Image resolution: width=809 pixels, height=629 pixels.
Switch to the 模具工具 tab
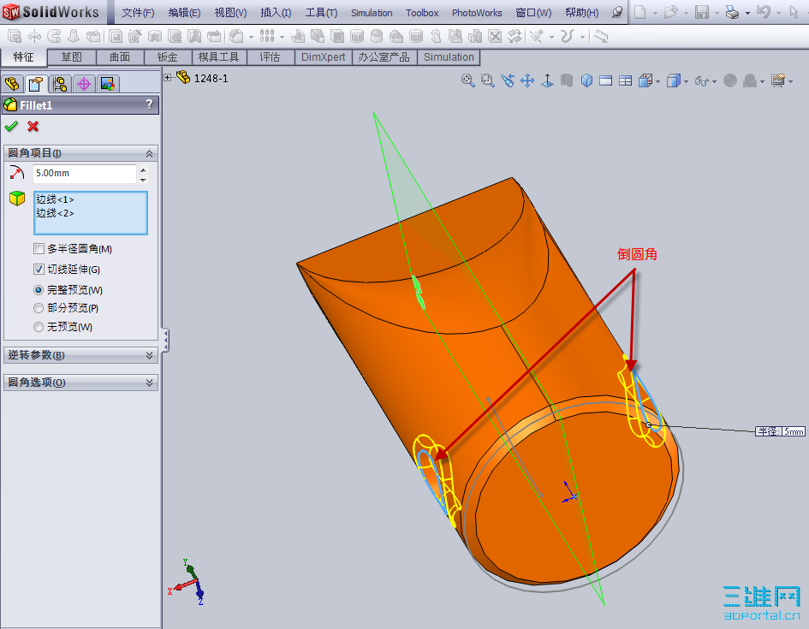[x=219, y=57]
